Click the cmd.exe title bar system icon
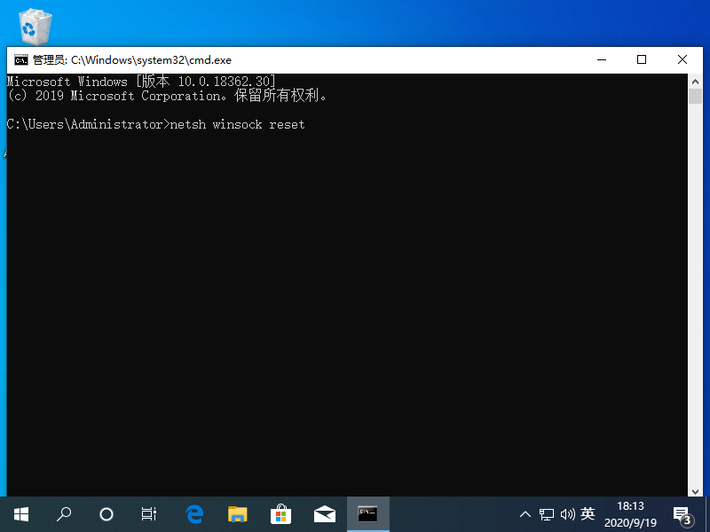This screenshot has width=710, height=532. tap(20, 60)
